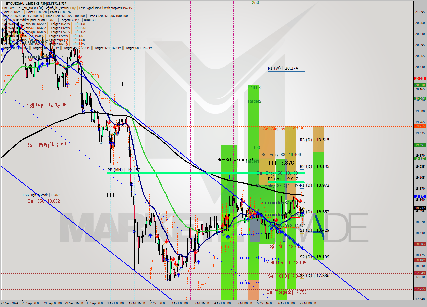Click the '250' label at chart top
Screen dimensions: 427x307
[255, 2]
